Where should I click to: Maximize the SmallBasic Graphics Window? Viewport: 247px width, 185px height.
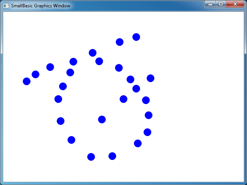[x=221, y=4]
